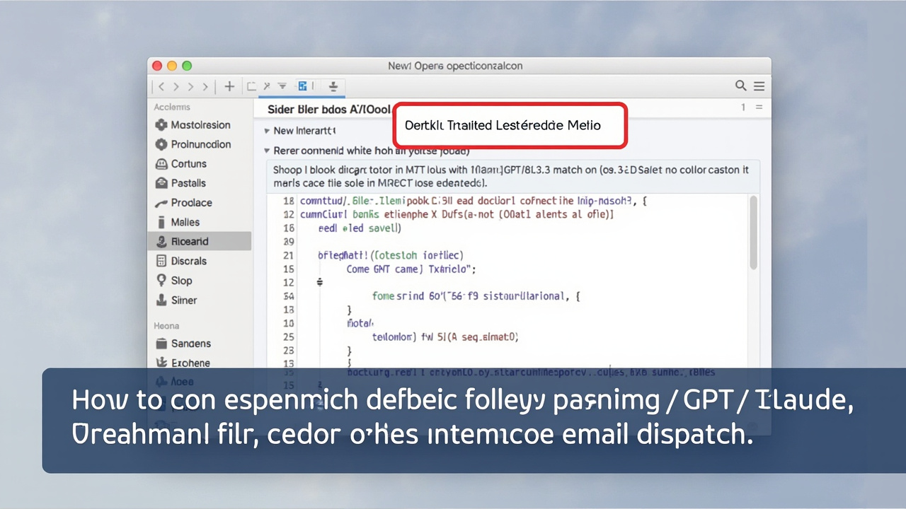Collapse the Rerer oonnenid section triangle
Screen dimensions: 906x509
pyautogui.click(x=267, y=151)
